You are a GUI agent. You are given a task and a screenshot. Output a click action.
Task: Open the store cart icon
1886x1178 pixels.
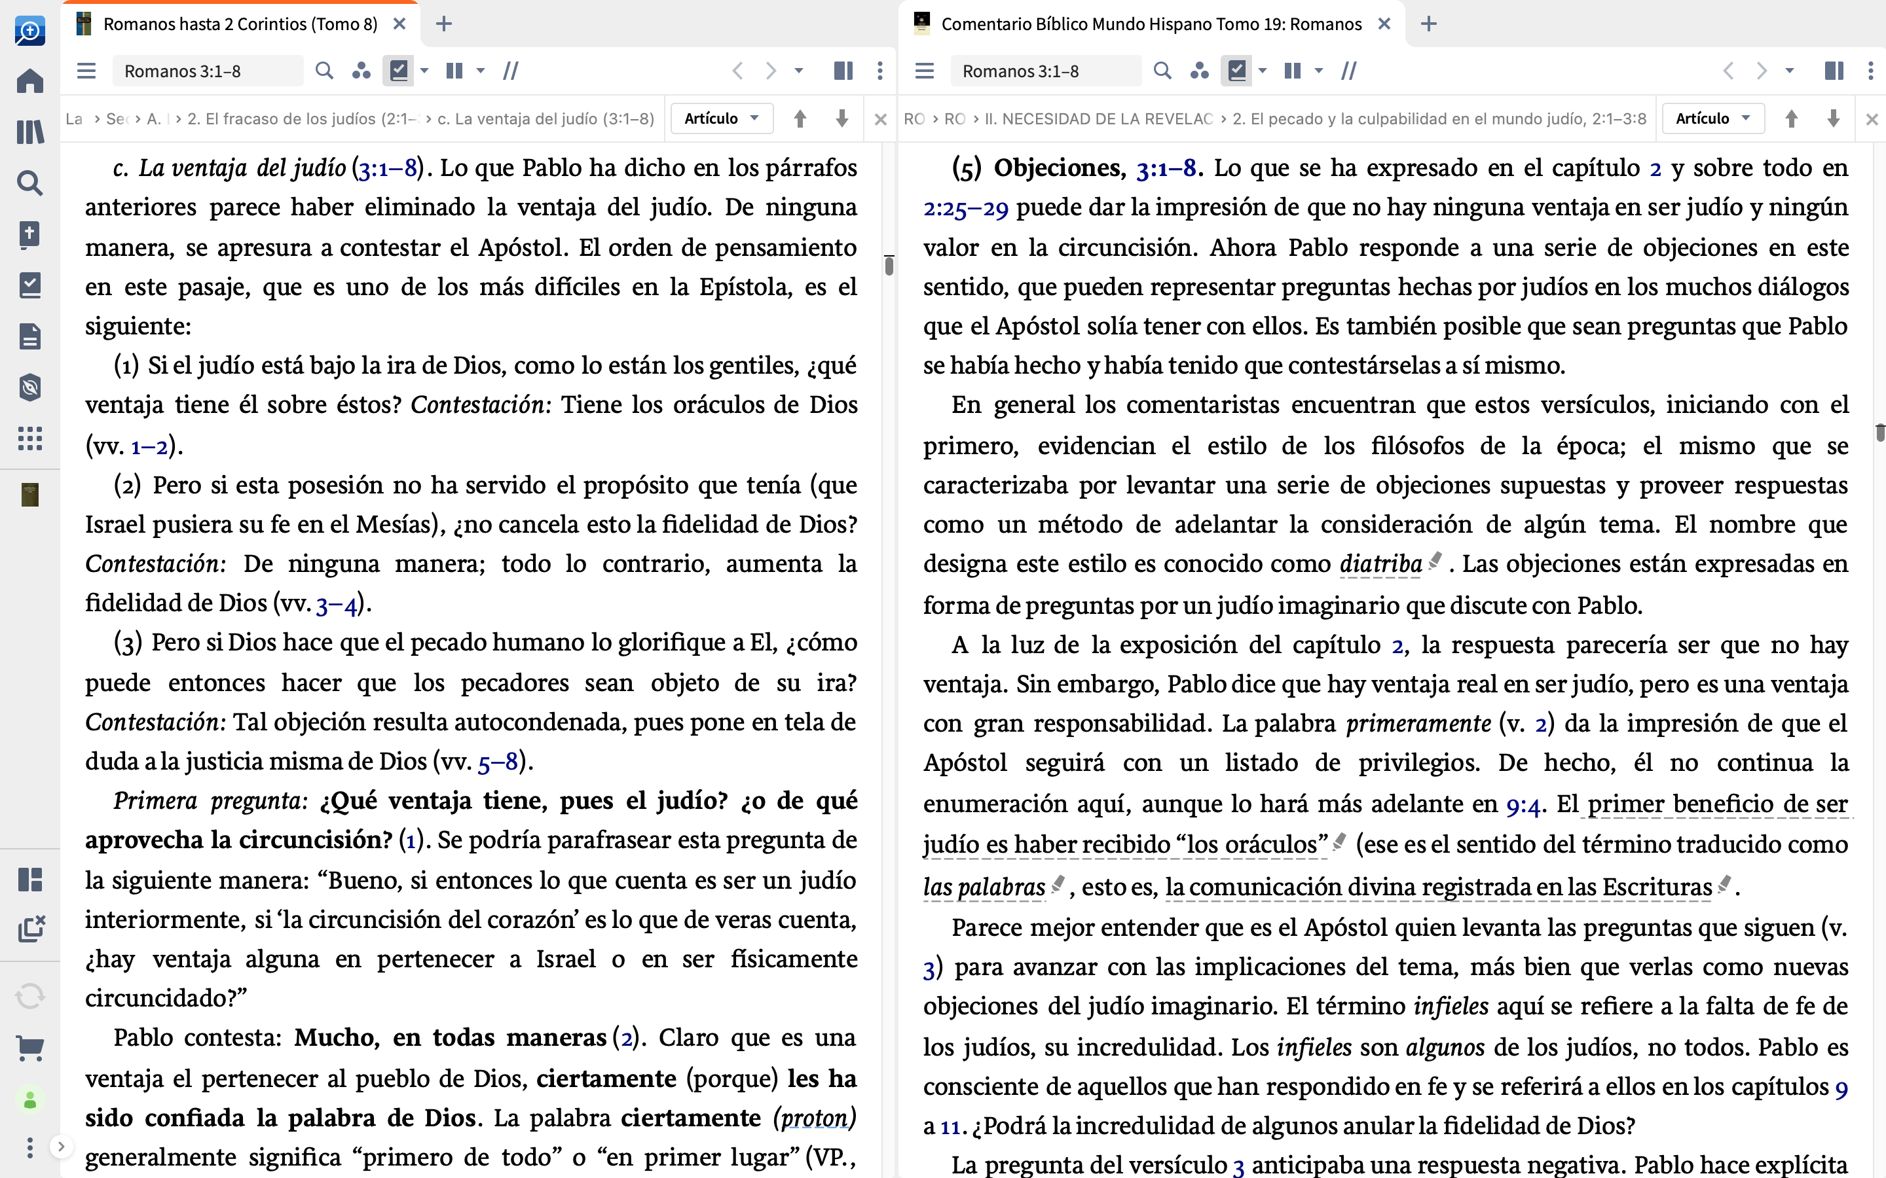29,1048
